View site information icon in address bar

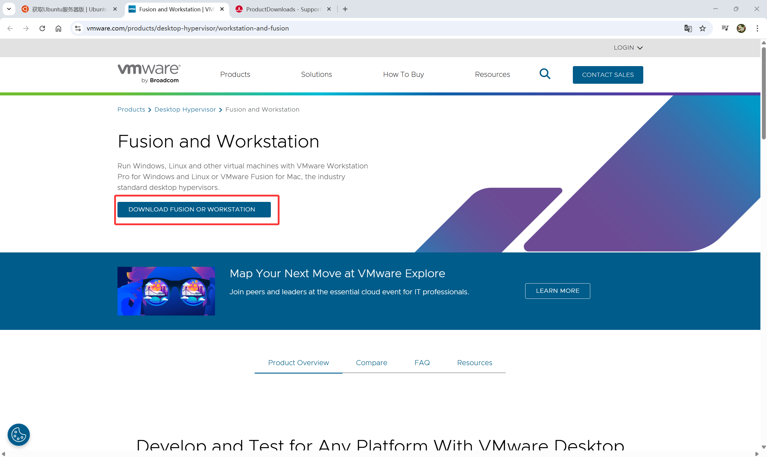point(78,28)
